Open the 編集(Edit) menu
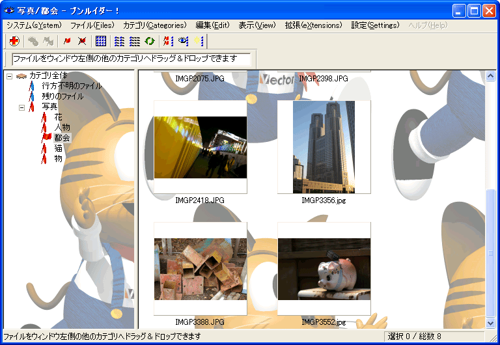This screenshot has height=345, width=500. (x=212, y=25)
